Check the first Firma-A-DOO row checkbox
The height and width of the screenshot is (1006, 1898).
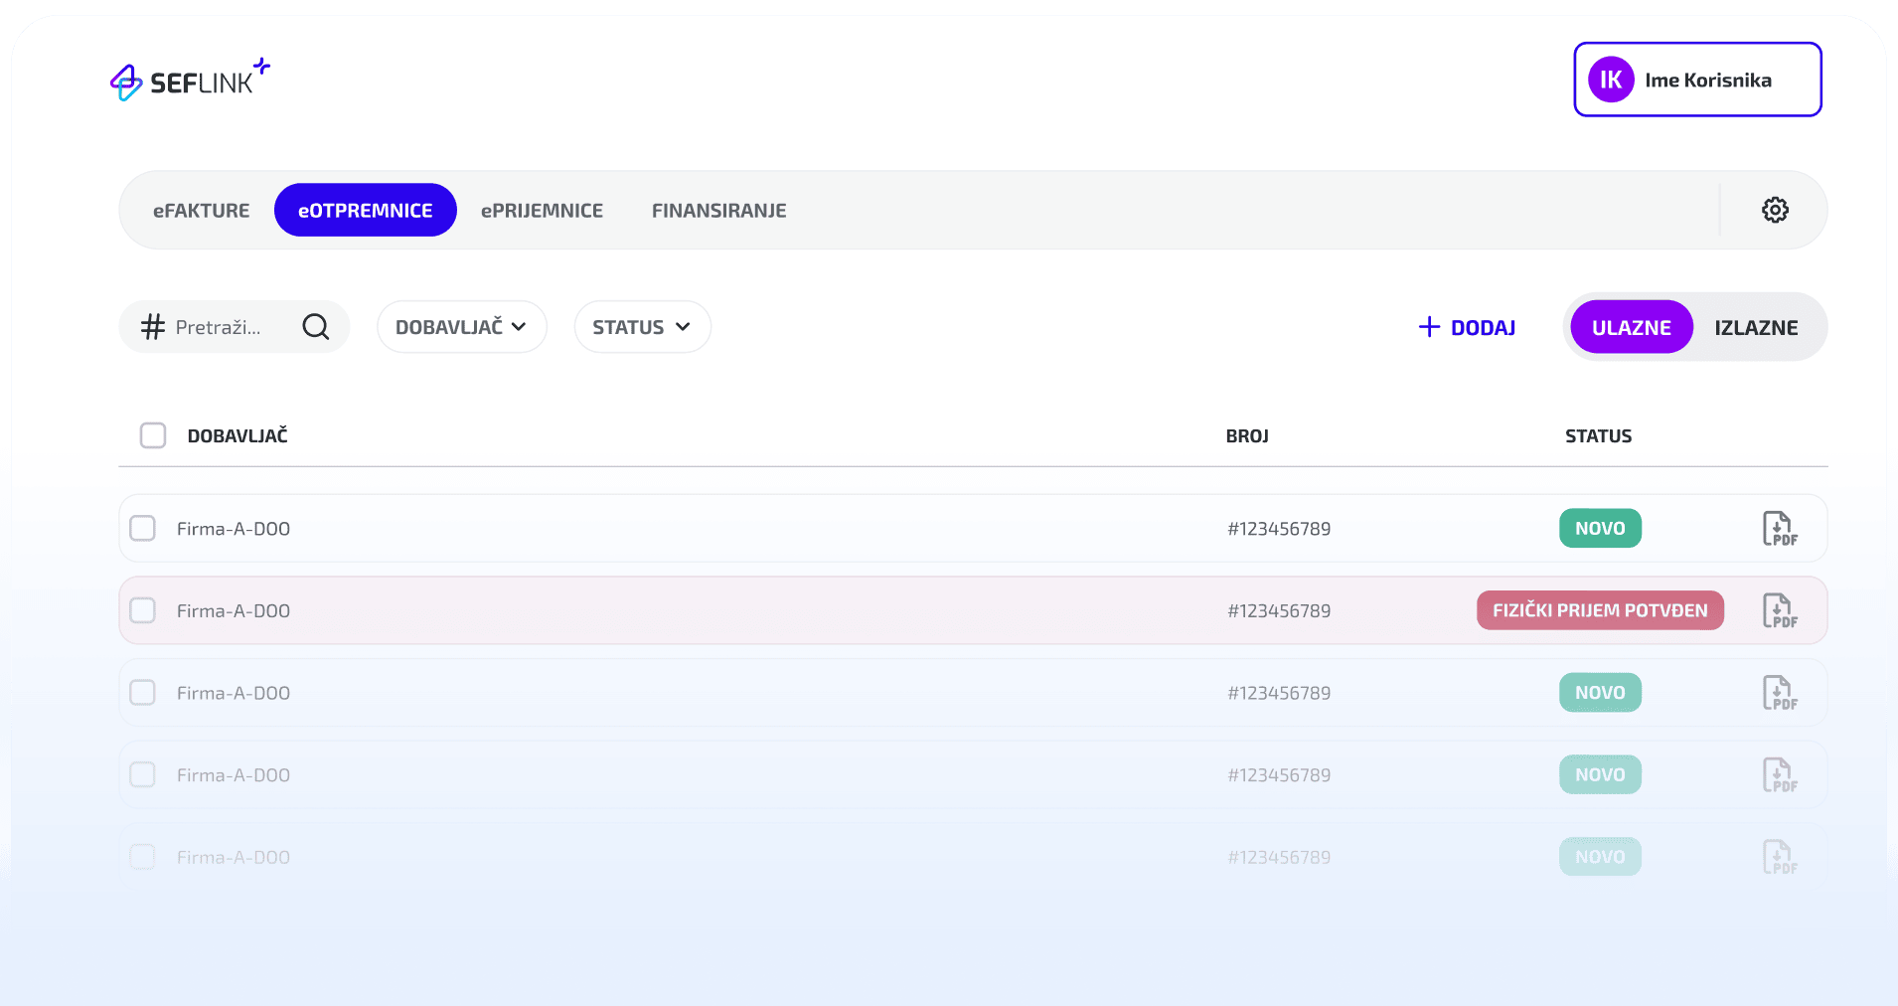pos(143,528)
